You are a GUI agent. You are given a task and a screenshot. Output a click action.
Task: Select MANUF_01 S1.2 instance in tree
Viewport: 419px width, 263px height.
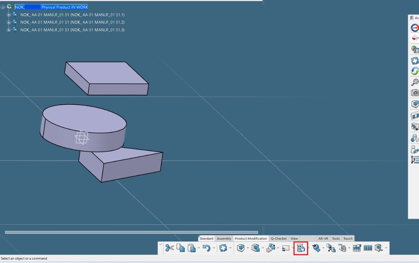pyautogui.click(x=72, y=22)
